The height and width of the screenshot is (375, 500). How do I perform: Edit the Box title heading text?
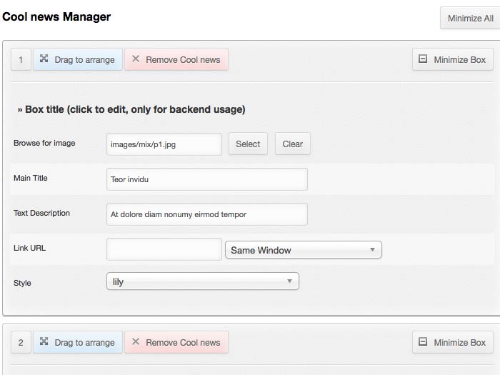coord(131,109)
